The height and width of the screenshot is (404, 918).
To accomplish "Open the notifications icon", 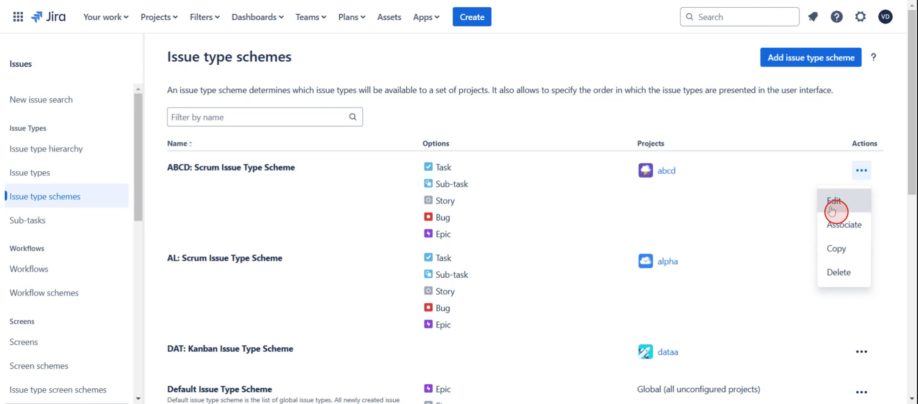I will pos(812,17).
